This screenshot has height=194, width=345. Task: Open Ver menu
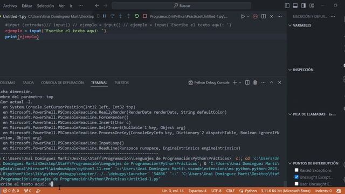[61, 6]
